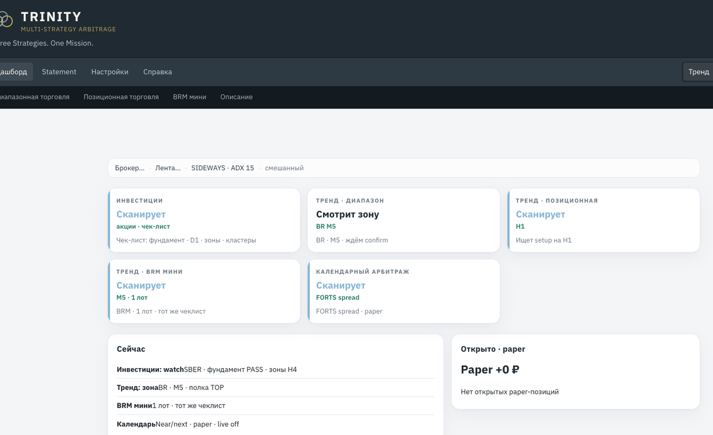Open the Описание sub-menu link
The width and height of the screenshot is (713, 435).
coord(236,97)
